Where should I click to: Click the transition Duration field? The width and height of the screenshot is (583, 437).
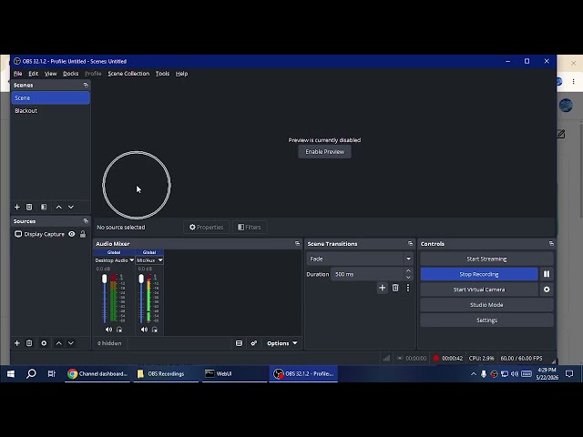click(x=367, y=274)
